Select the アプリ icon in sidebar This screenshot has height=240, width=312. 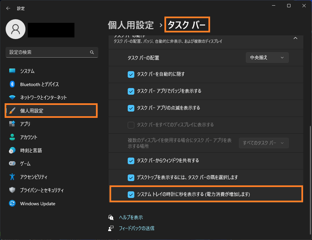pyautogui.click(x=12, y=124)
